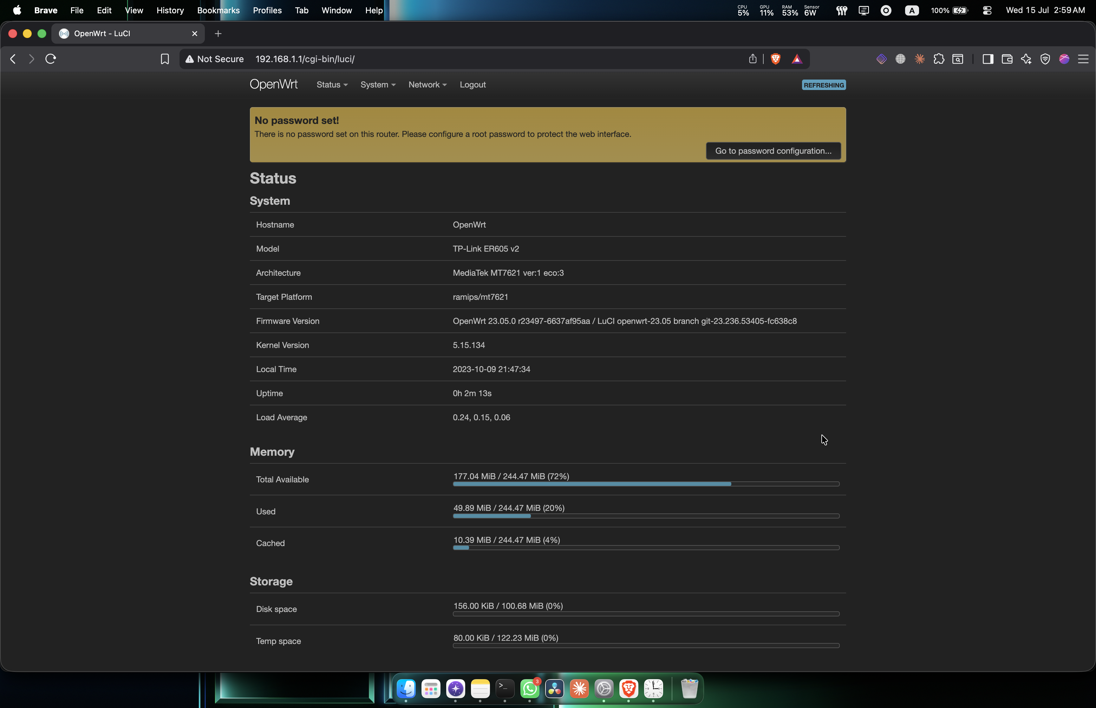Click the Cached memory progress bar
The image size is (1096, 708).
646,548
